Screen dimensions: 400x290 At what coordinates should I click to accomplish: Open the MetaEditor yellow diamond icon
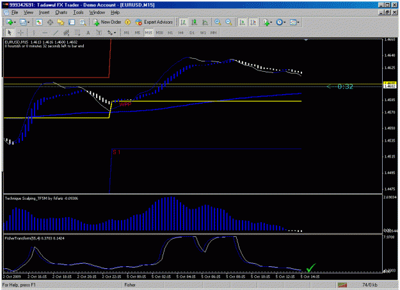pyautogui.click(x=128, y=22)
